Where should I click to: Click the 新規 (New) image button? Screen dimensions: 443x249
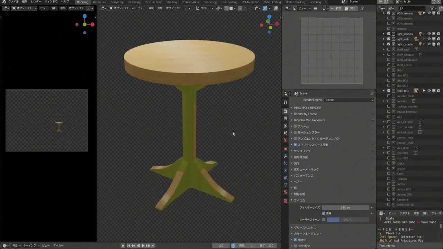(x=336, y=8)
